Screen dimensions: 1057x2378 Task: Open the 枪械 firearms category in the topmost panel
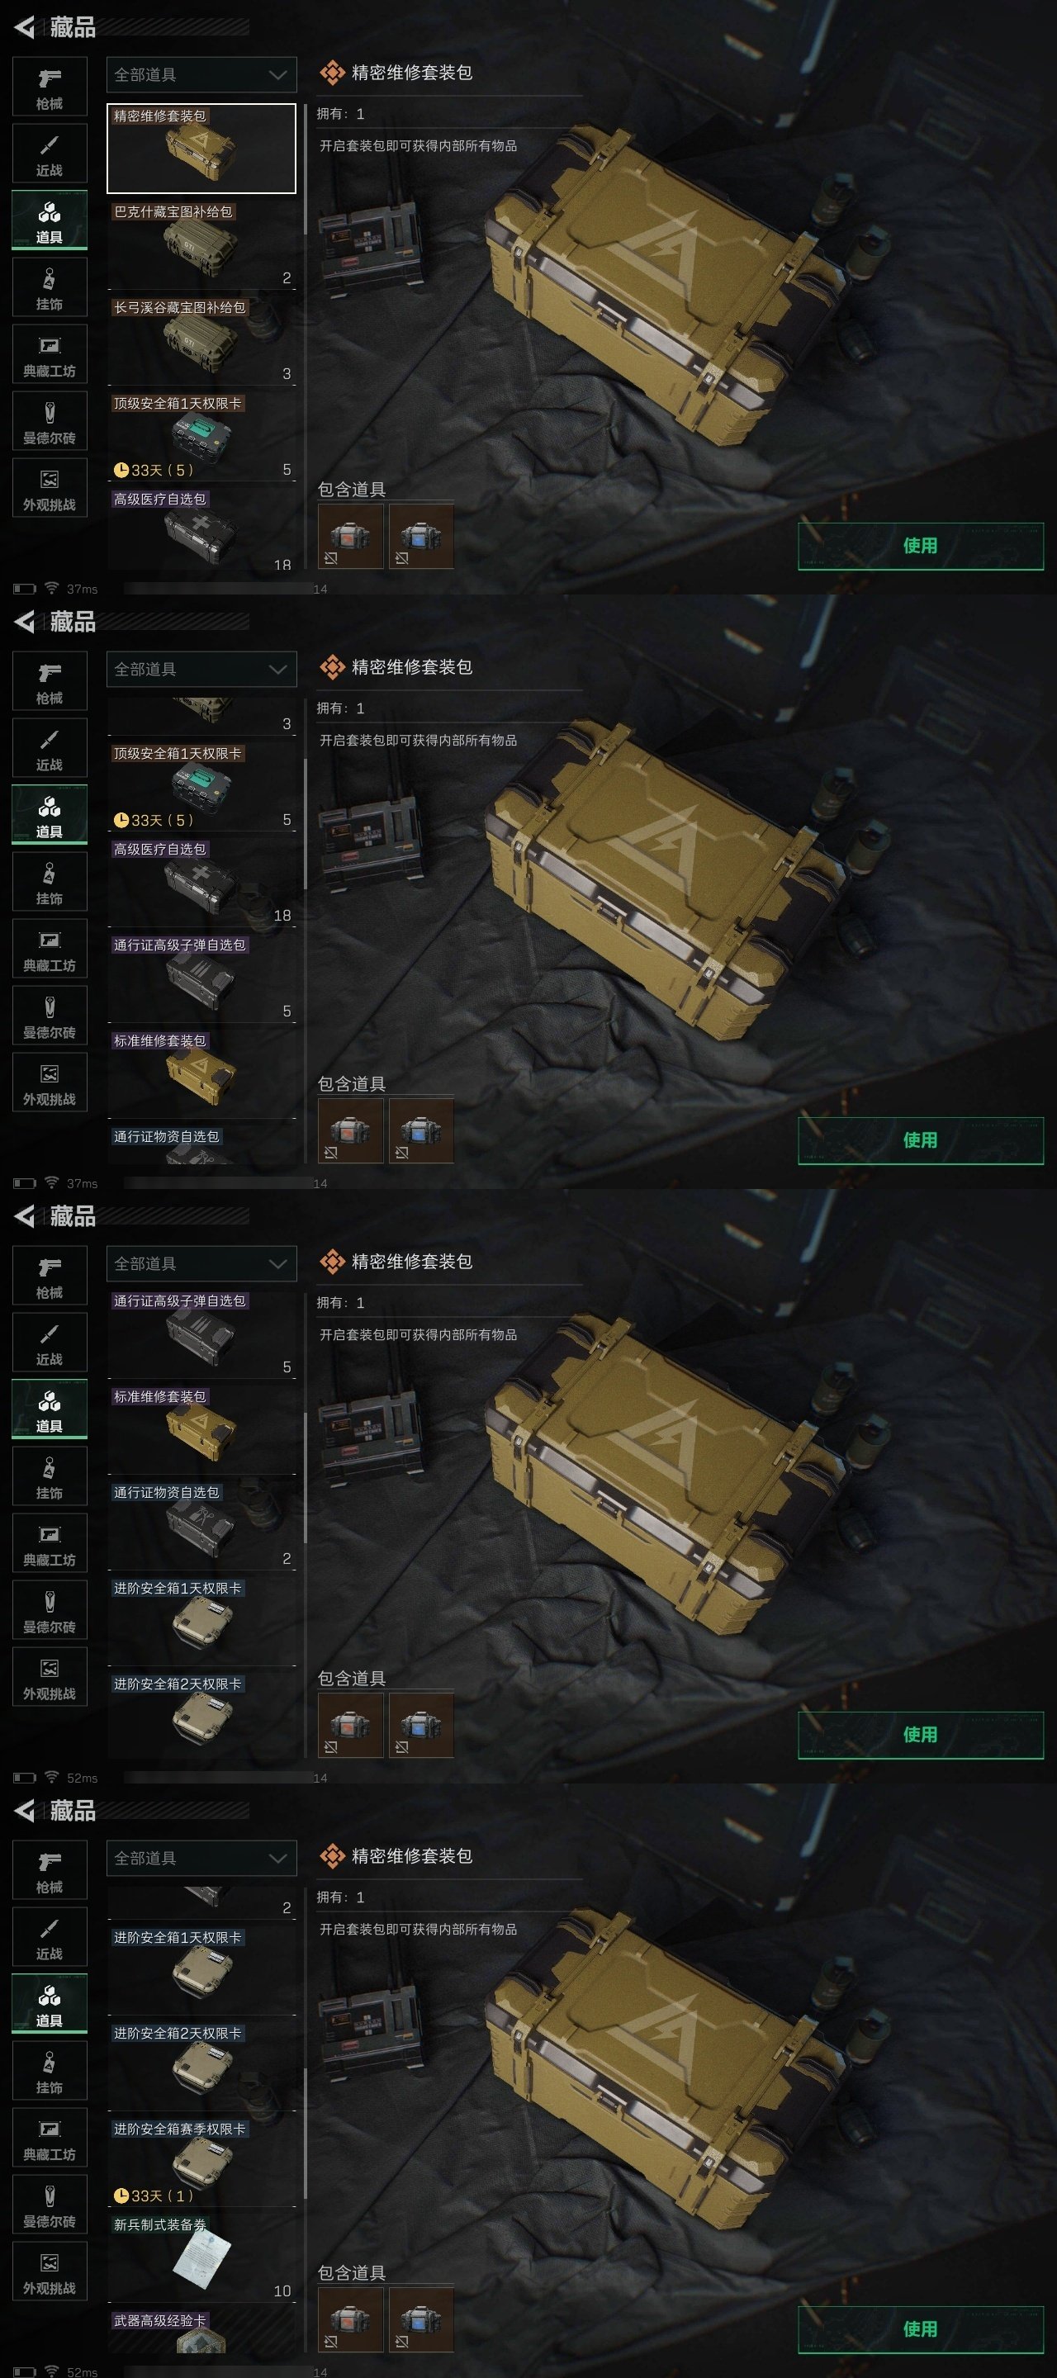click(x=50, y=87)
